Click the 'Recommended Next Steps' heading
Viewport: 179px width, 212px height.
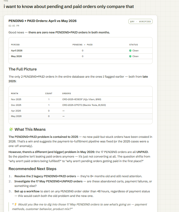32,169
